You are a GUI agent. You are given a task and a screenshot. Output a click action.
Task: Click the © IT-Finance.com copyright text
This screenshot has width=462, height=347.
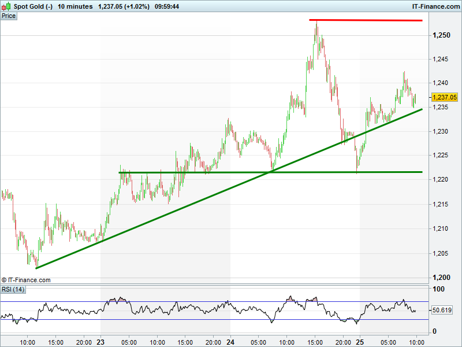(26, 280)
